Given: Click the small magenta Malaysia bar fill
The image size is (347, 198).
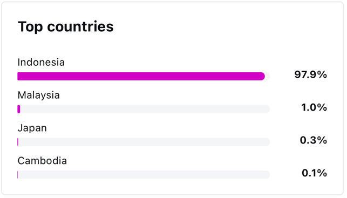Looking at the screenshot, I should 19,109.
